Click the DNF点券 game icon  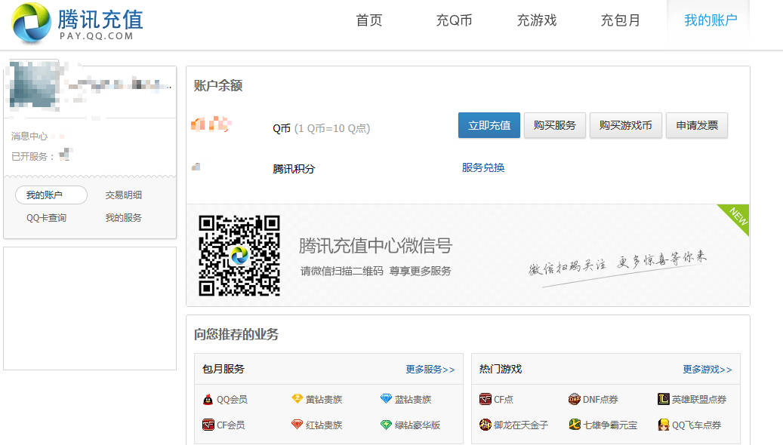pos(575,399)
